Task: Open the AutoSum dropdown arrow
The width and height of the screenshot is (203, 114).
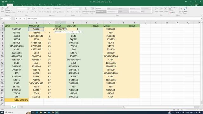Action: pos(178,8)
